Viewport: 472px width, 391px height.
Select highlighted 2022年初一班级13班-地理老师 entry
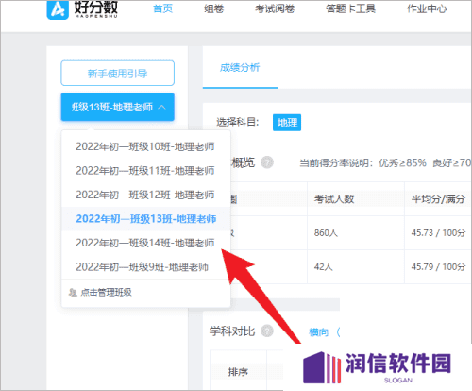click(x=145, y=219)
